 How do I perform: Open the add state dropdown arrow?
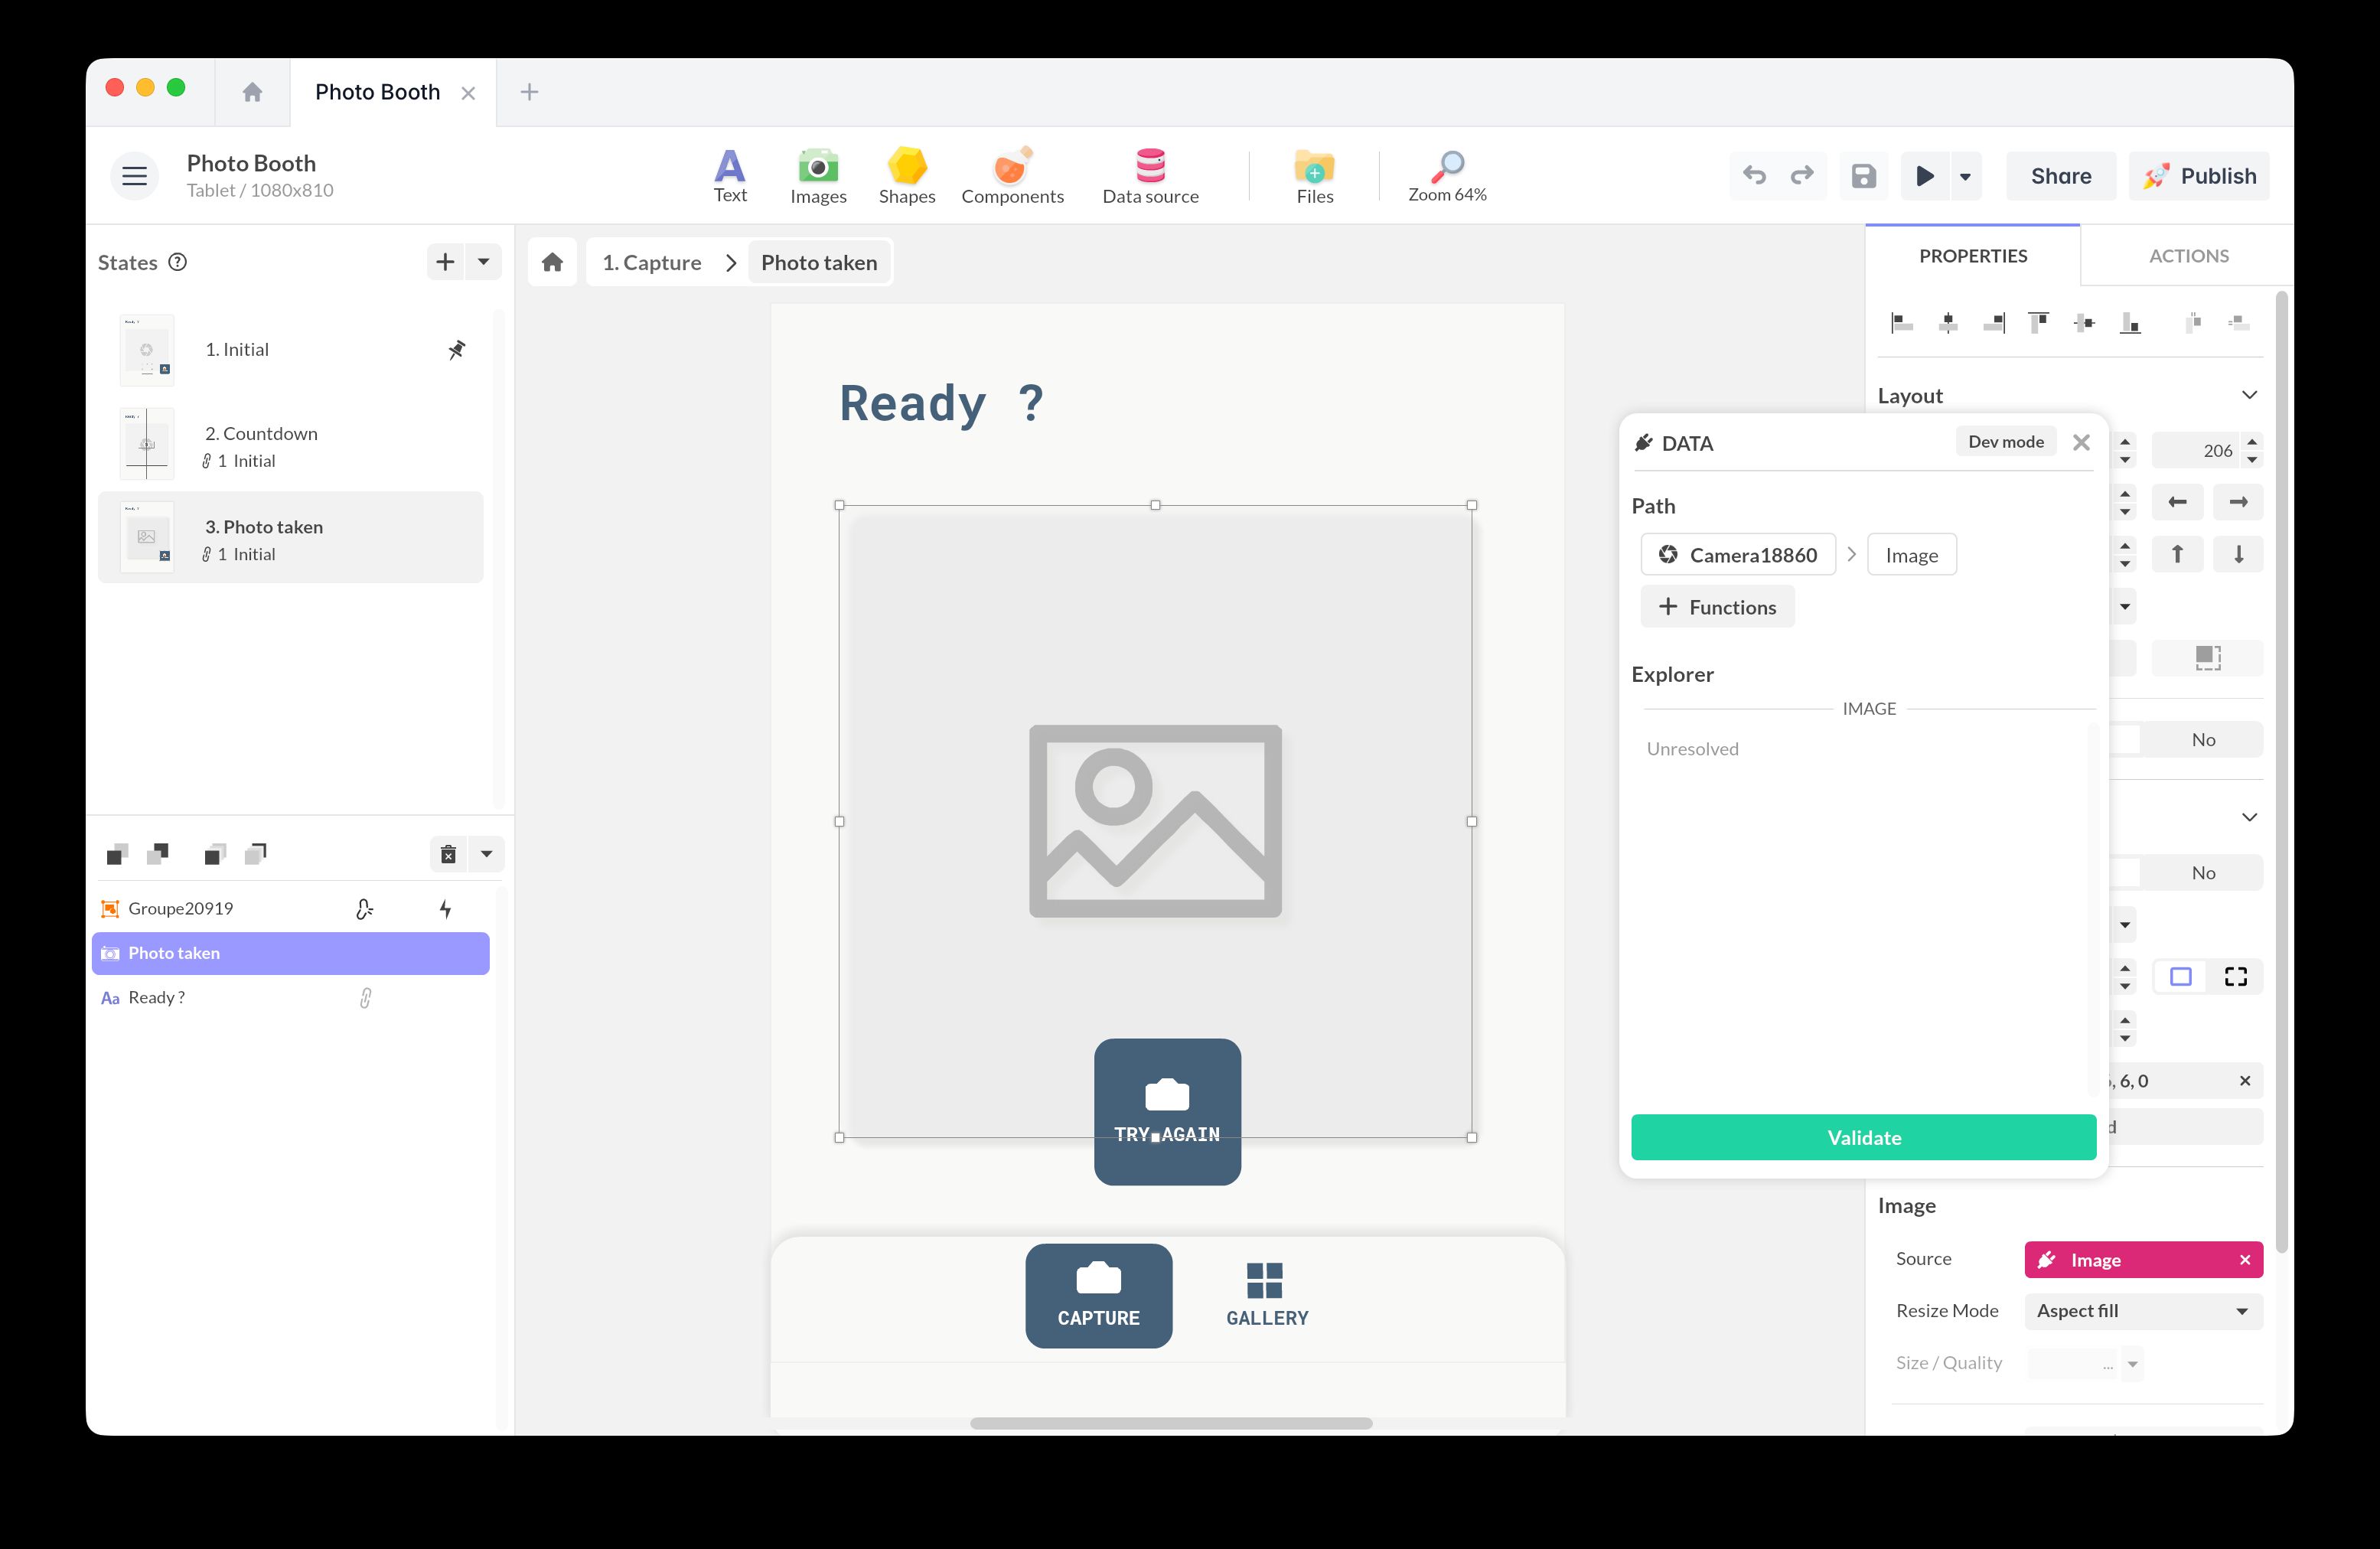pyautogui.click(x=484, y=262)
